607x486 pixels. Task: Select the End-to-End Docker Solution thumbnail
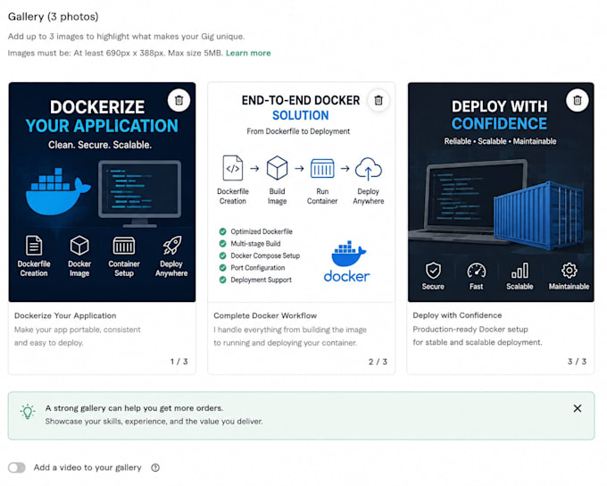click(x=301, y=192)
